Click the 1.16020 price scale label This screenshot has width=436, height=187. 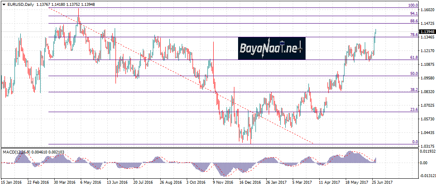(x=426, y=10)
